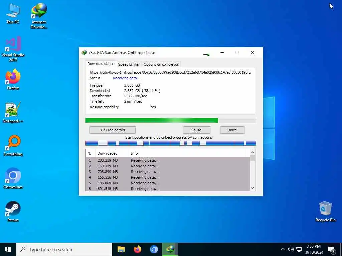Open Internet Download Manager desktop shortcut
The height and width of the screenshot is (256, 342).
(x=39, y=16)
